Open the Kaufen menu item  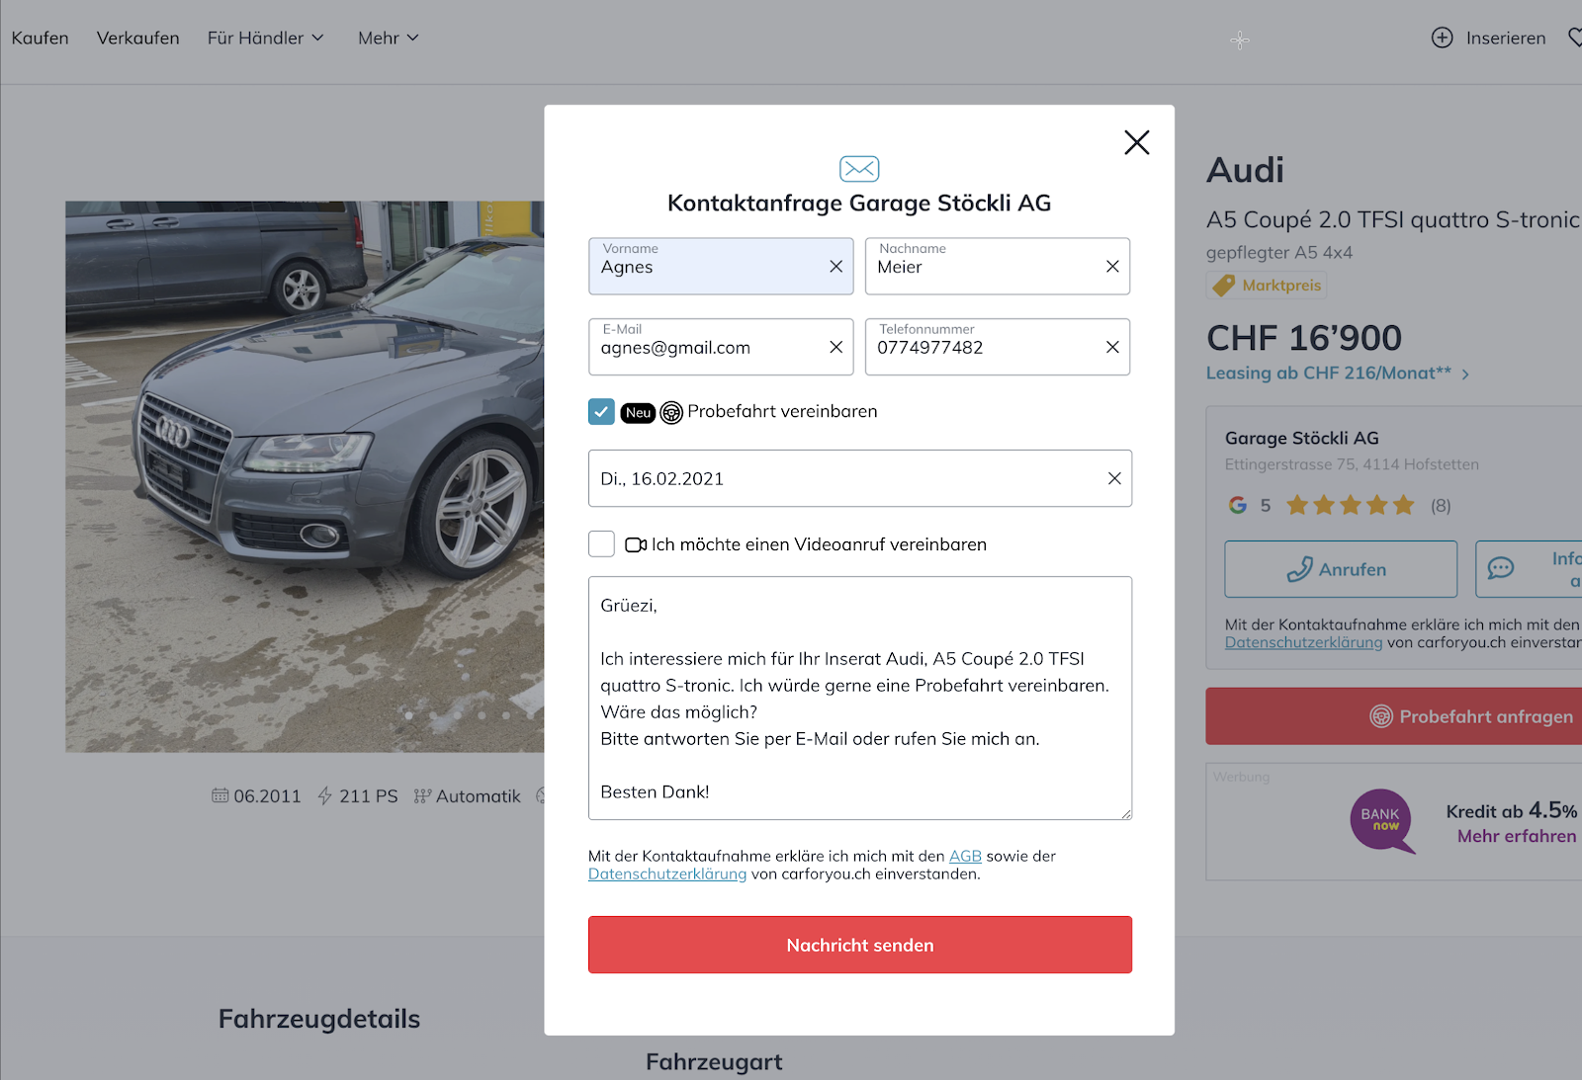point(41,38)
